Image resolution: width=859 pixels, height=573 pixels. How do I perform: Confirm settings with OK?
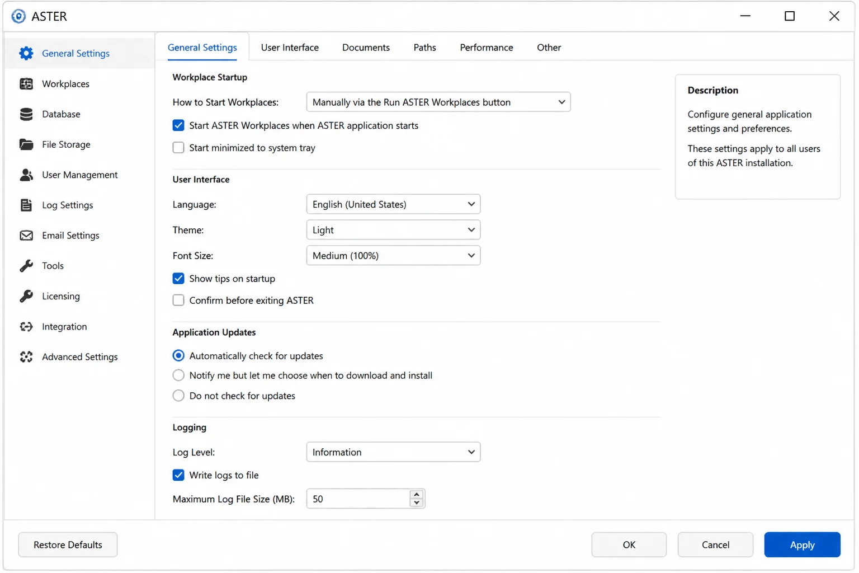pos(629,545)
